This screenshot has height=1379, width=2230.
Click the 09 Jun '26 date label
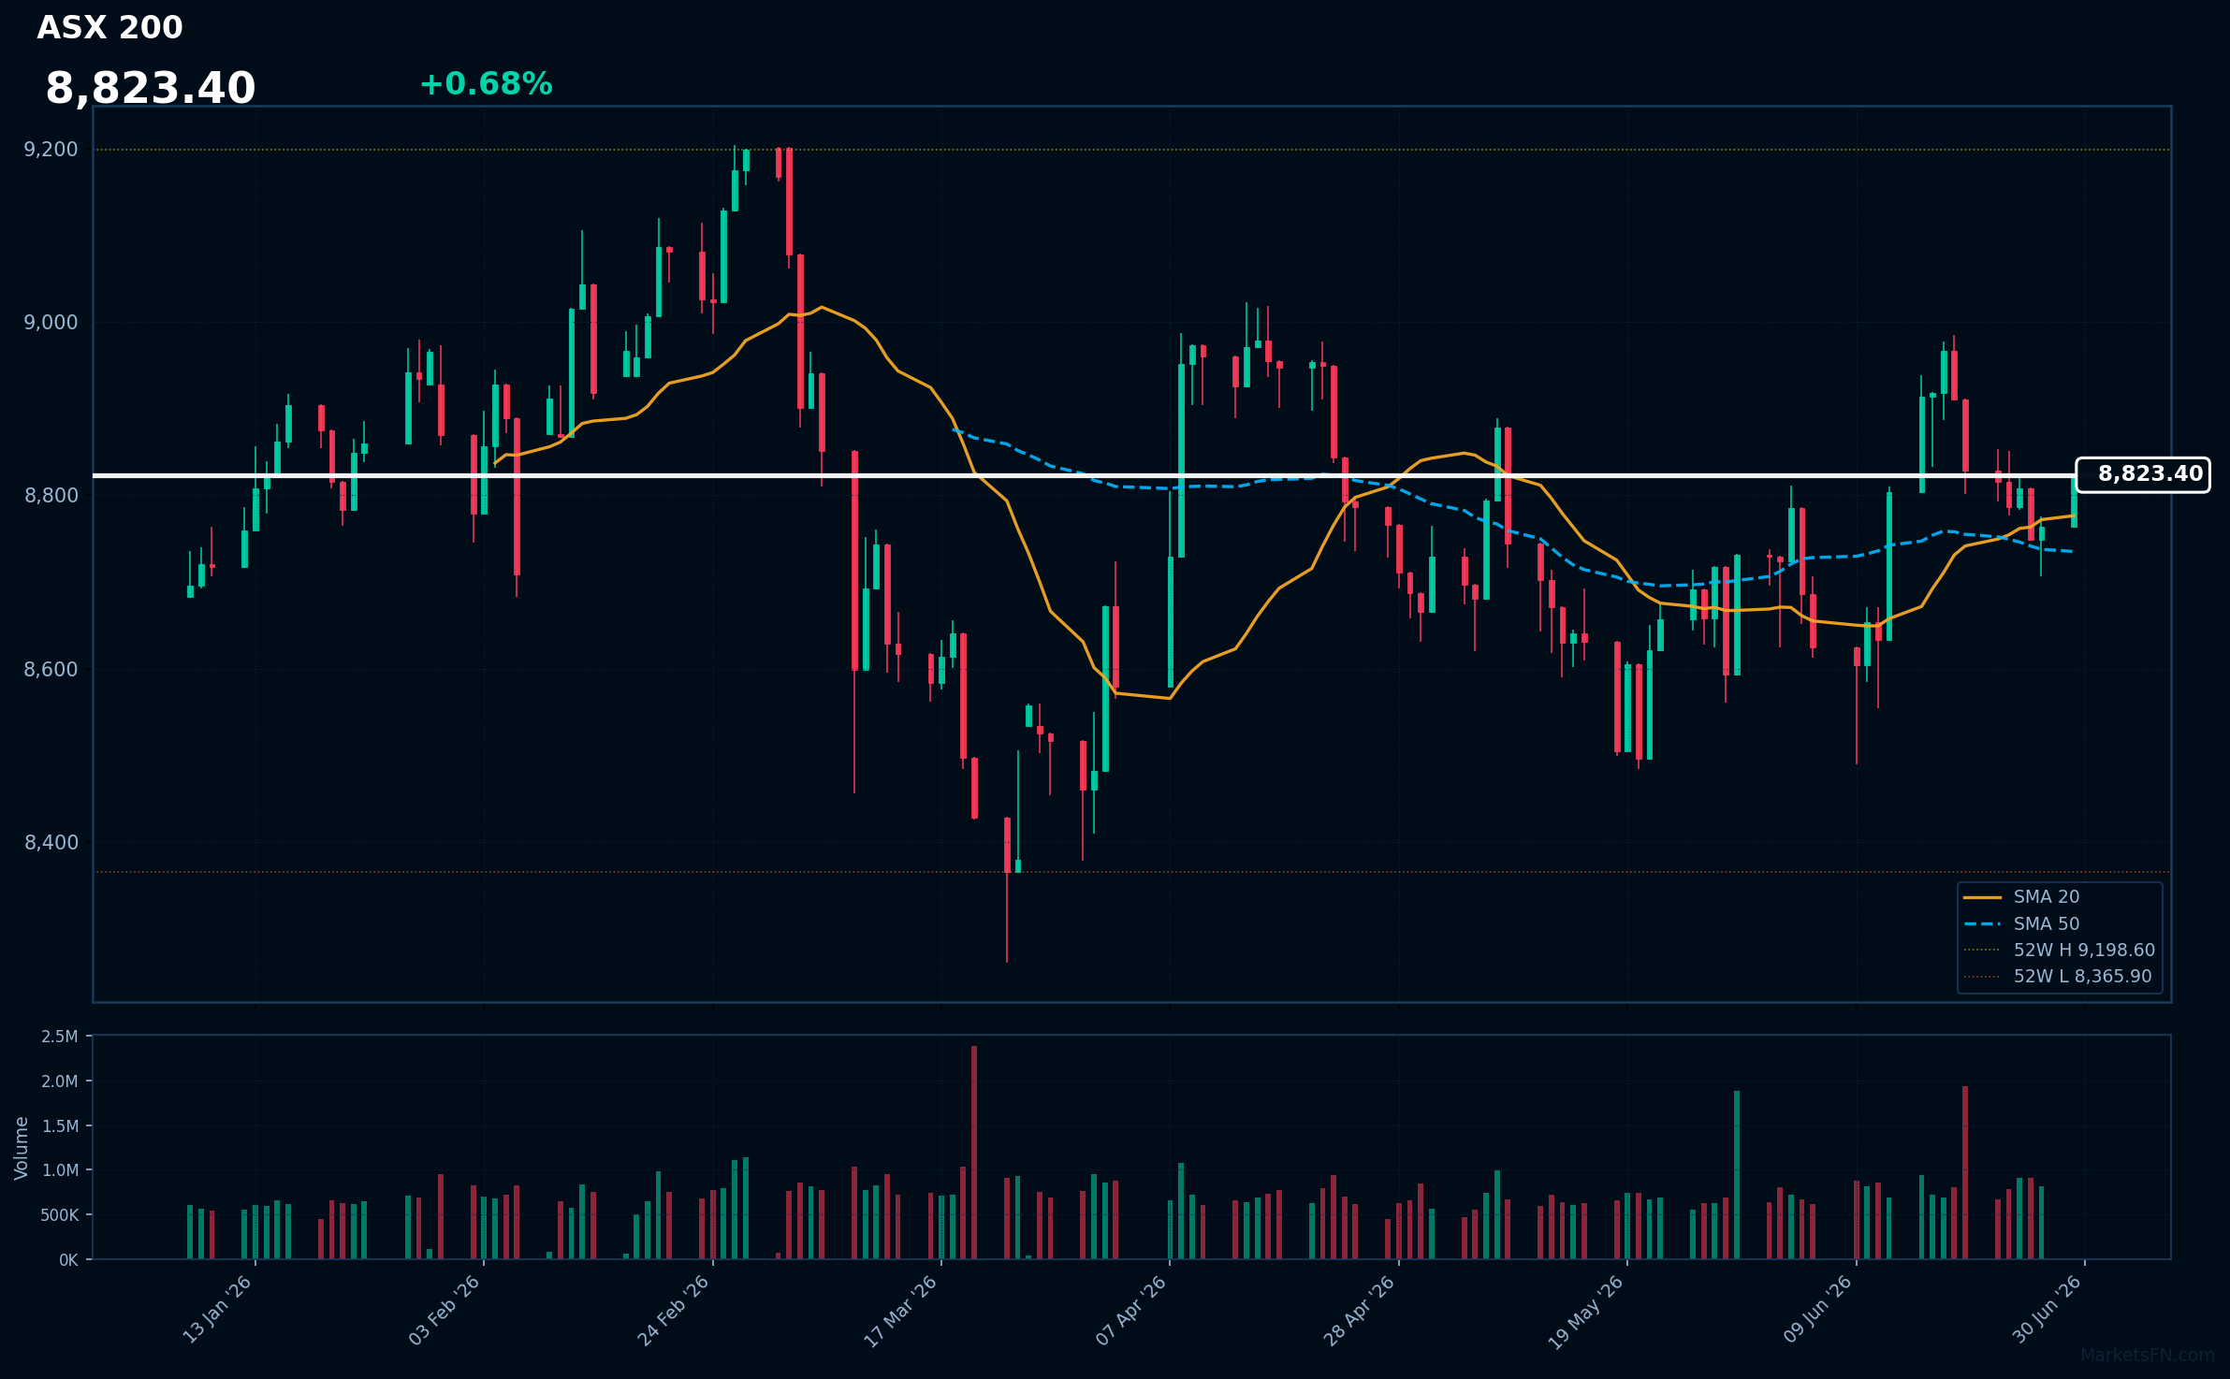point(1818,1310)
